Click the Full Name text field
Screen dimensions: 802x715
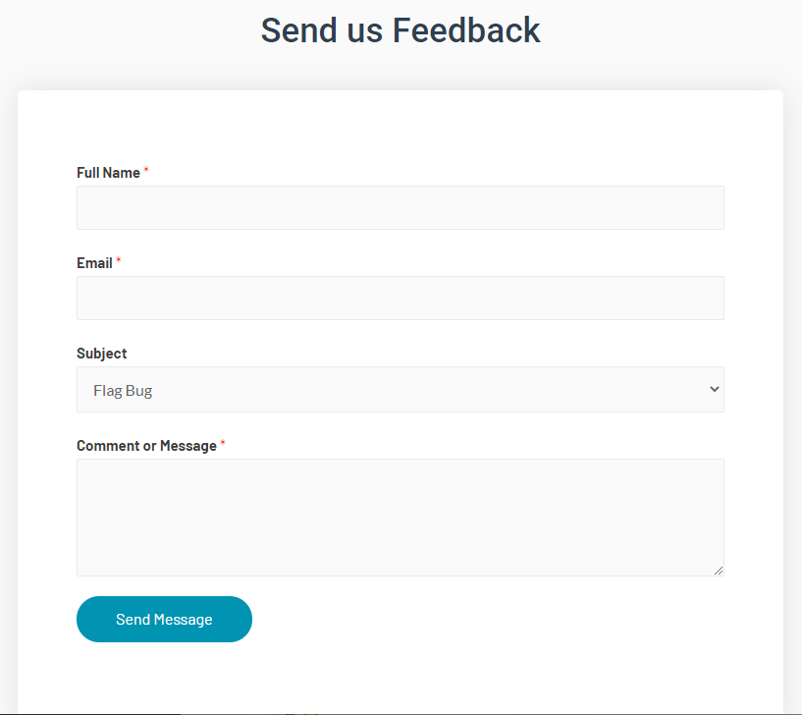pos(400,207)
